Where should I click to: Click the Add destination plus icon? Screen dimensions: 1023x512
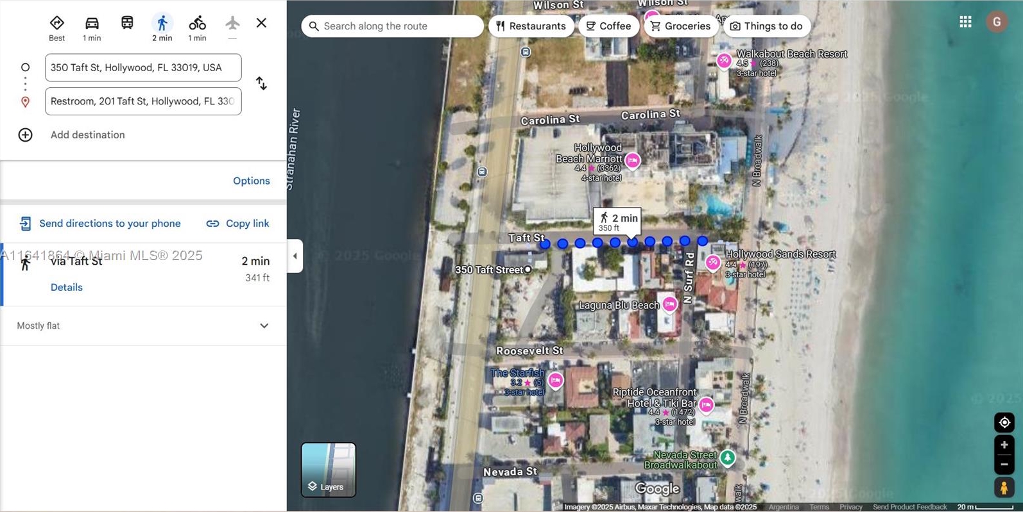coord(25,135)
